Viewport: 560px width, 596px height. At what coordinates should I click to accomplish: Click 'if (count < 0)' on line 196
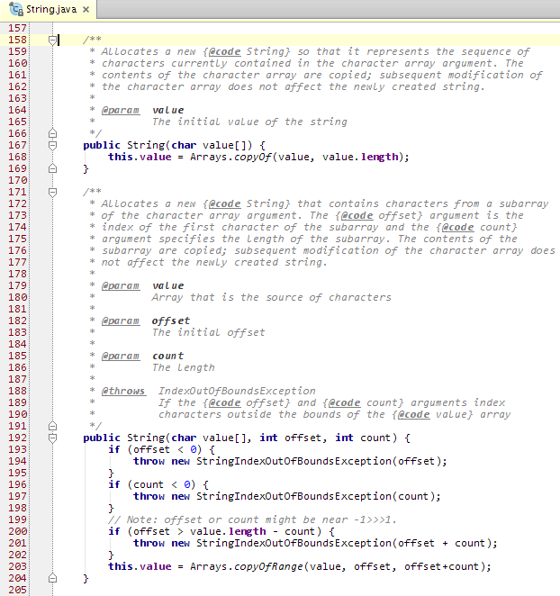(x=151, y=484)
